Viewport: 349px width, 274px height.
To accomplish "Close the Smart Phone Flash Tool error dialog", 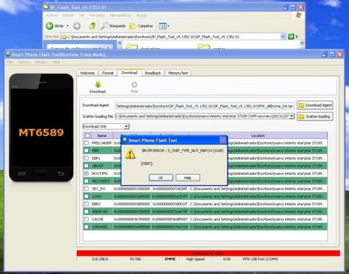I will click(223, 140).
